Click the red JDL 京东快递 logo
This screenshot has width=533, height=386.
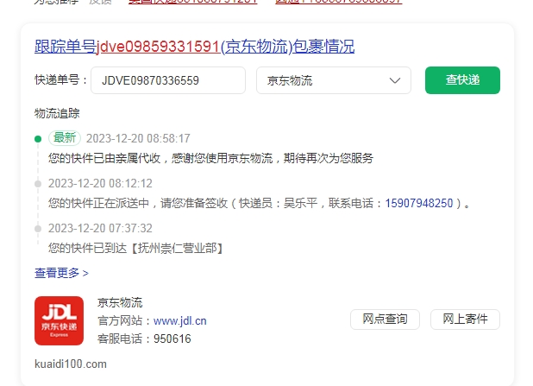[x=60, y=320]
